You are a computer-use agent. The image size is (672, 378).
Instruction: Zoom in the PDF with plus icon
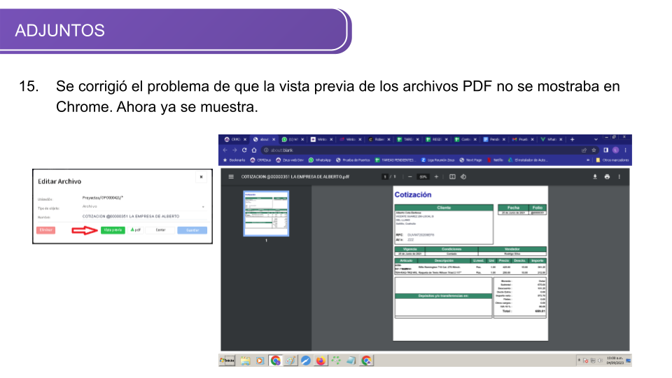click(x=436, y=176)
